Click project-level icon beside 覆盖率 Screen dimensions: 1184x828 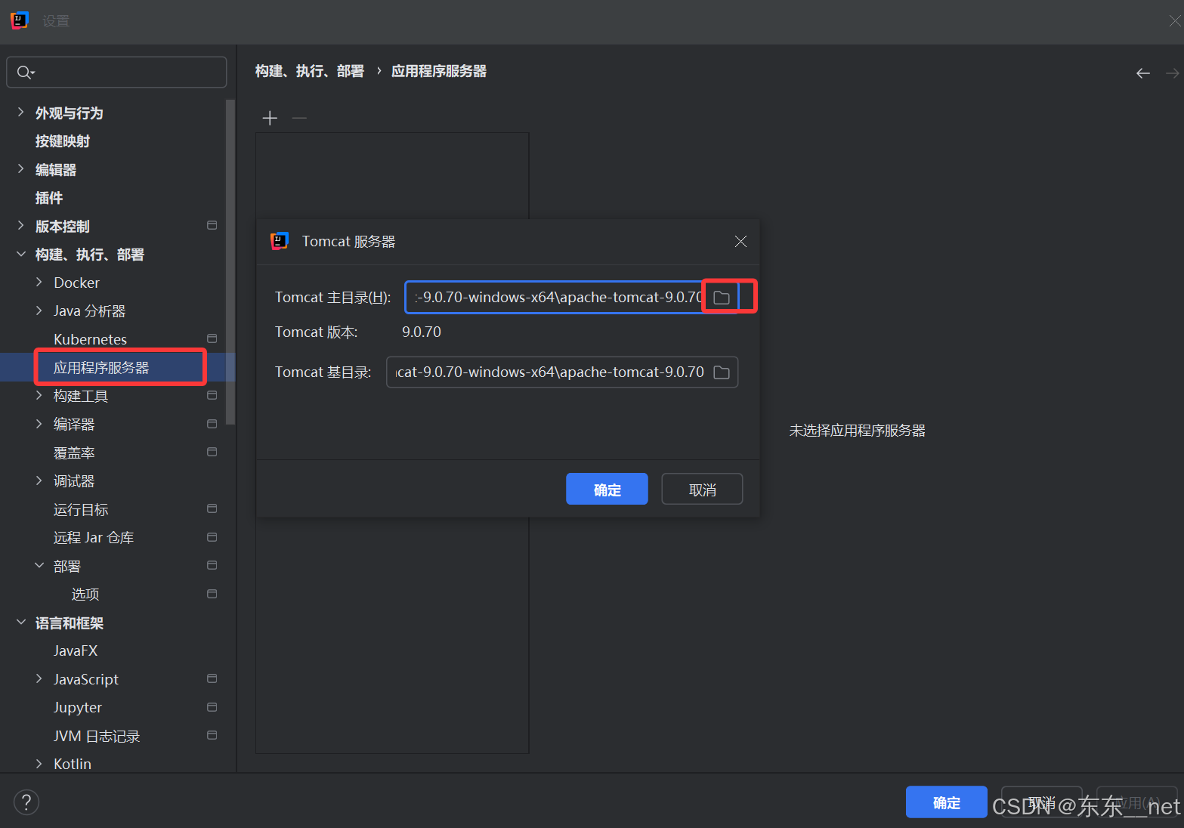(212, 452)
